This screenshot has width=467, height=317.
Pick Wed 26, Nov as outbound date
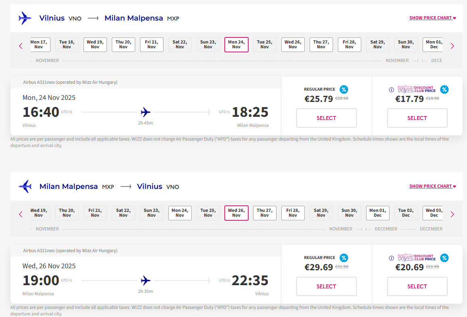point(293,44)
